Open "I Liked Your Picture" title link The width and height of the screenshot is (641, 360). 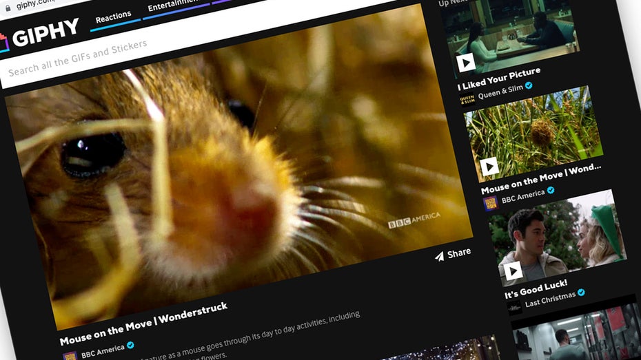tap(500, 78)
